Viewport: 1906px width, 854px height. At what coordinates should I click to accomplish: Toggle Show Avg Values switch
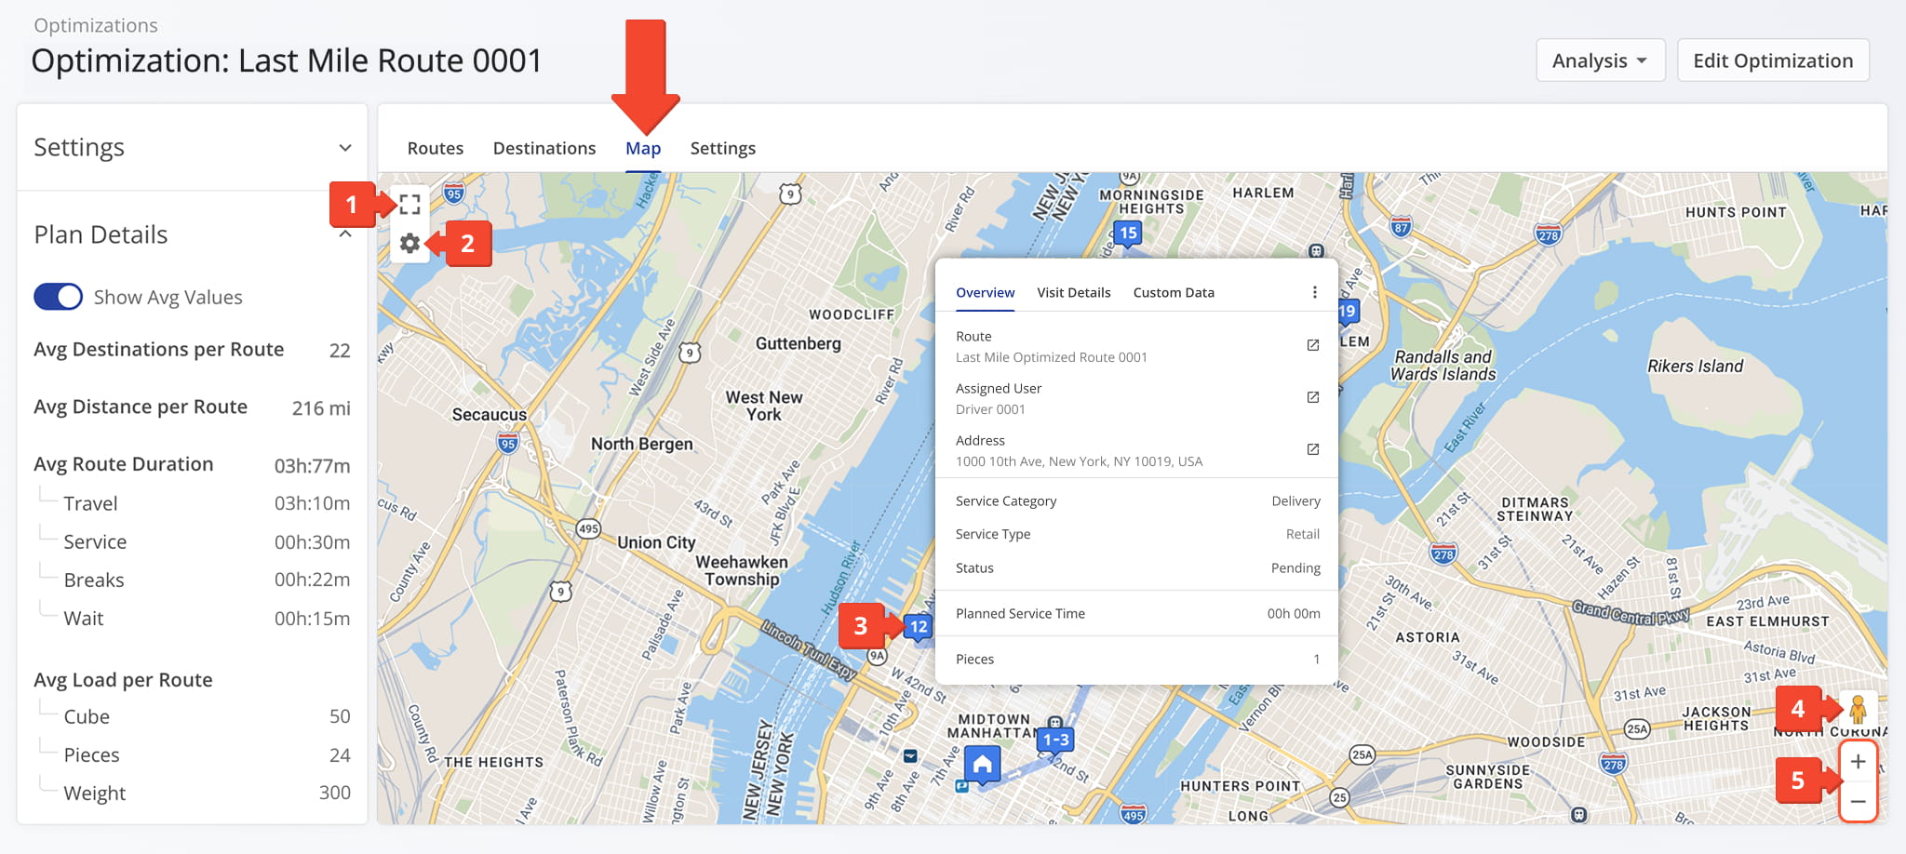pos(58,297)
